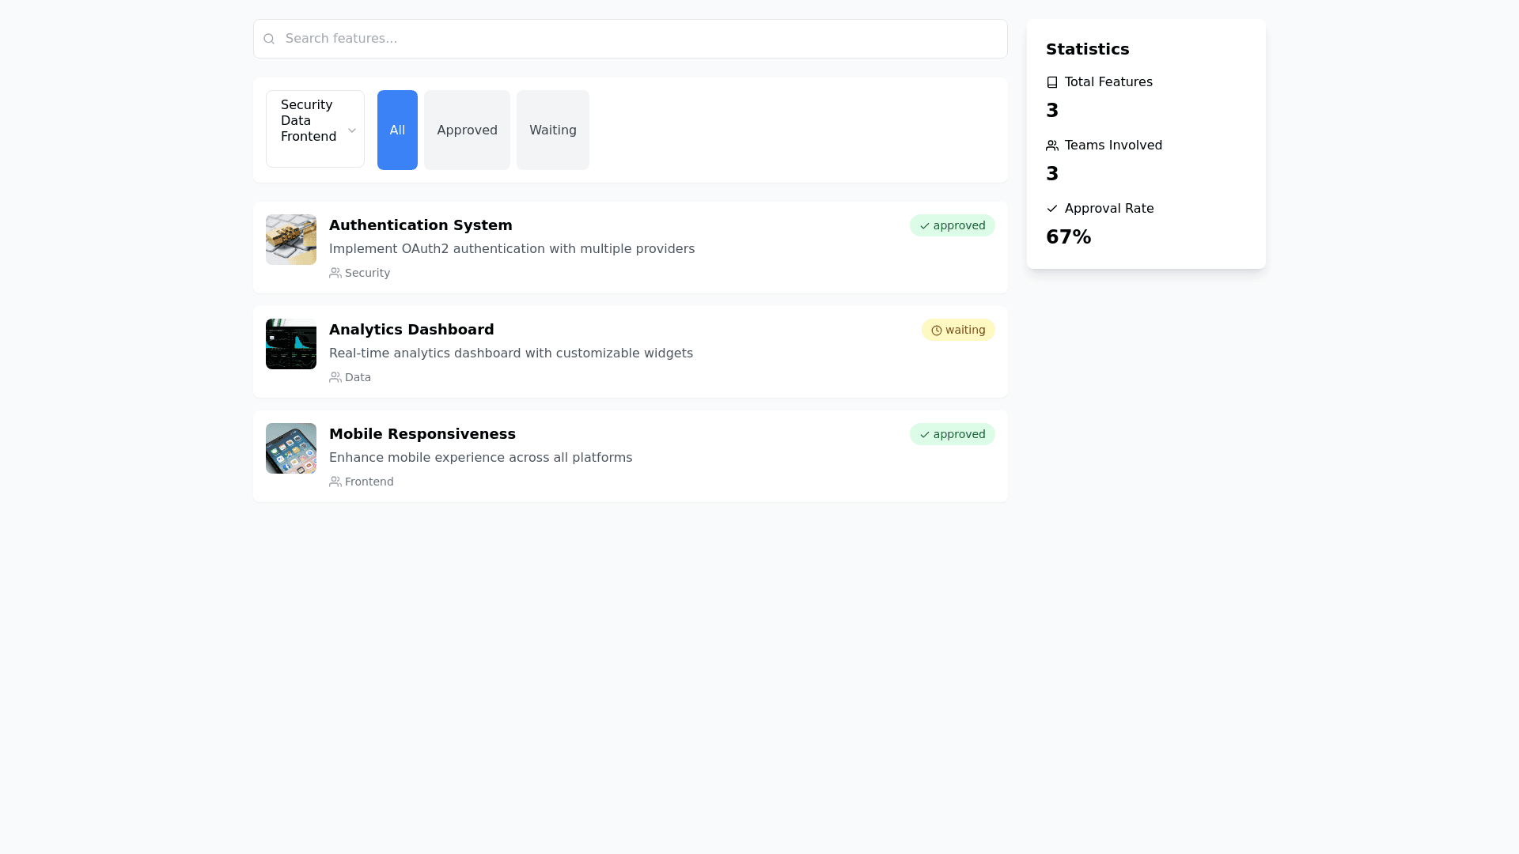This screenshot has width=1519, height=854.
Task: Open the Authentication System feature title
Action: (420, 225)
